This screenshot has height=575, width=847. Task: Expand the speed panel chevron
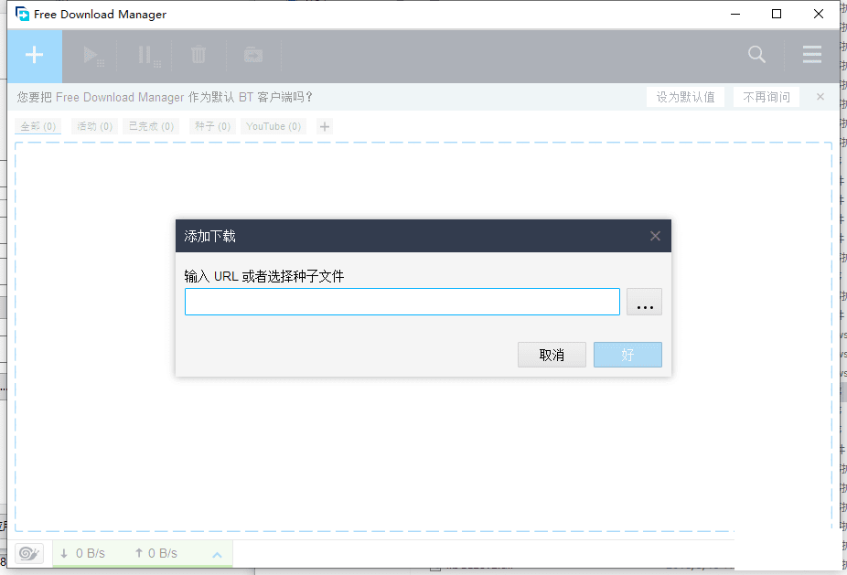pos(217,555)
